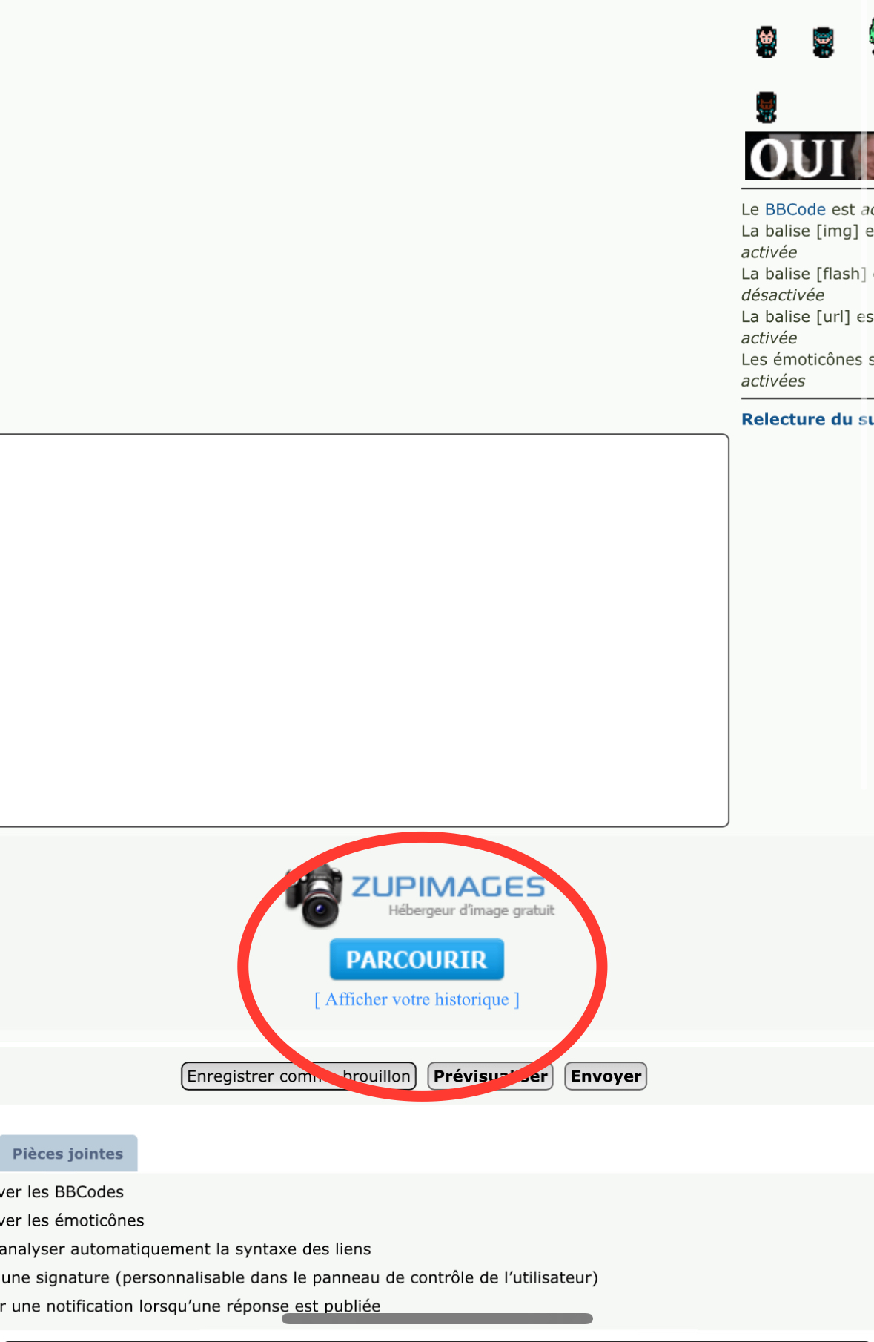
Task: Focus the large message text area
Action: pos(363,631)
